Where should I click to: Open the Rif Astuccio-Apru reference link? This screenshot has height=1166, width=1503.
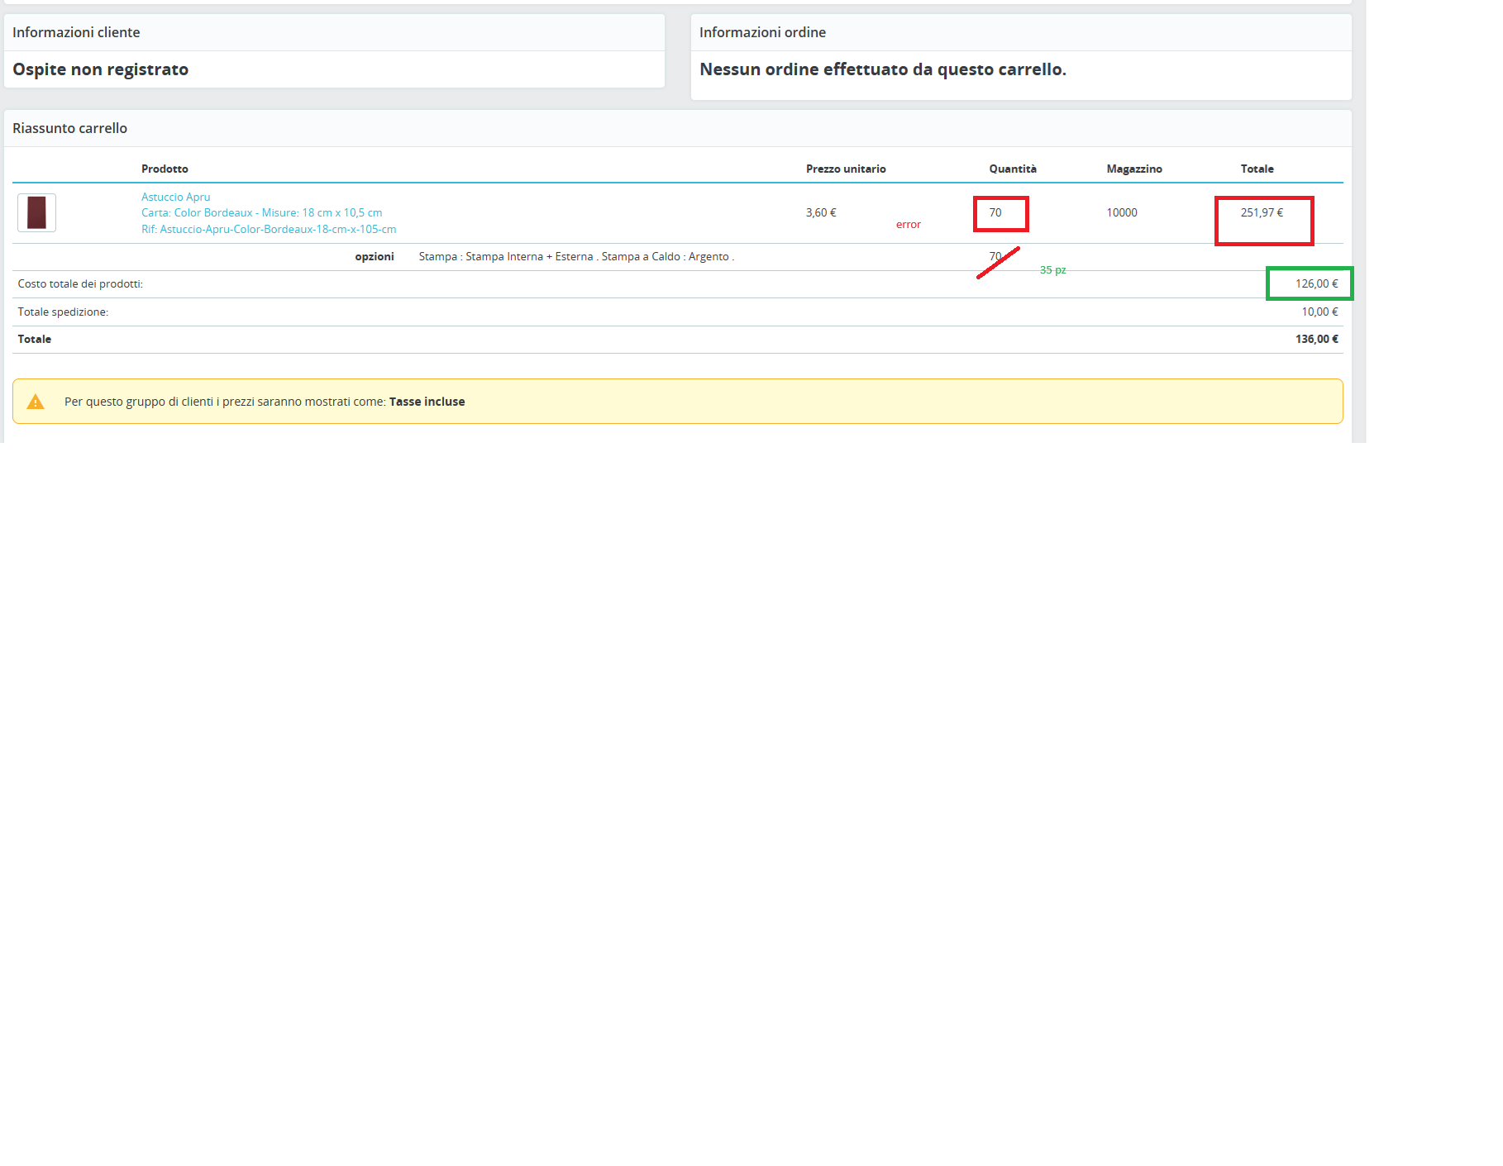(269, 229)
